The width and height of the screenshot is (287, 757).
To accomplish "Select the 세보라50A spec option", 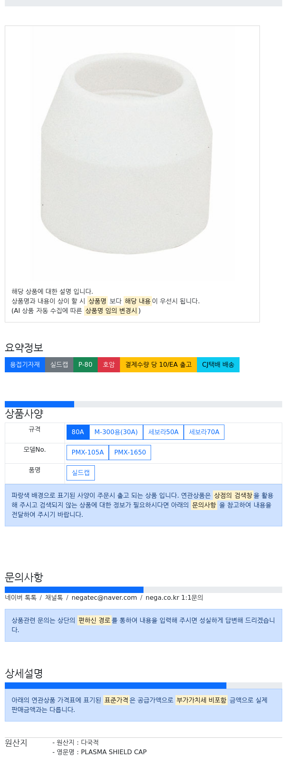I will [163, 432].
